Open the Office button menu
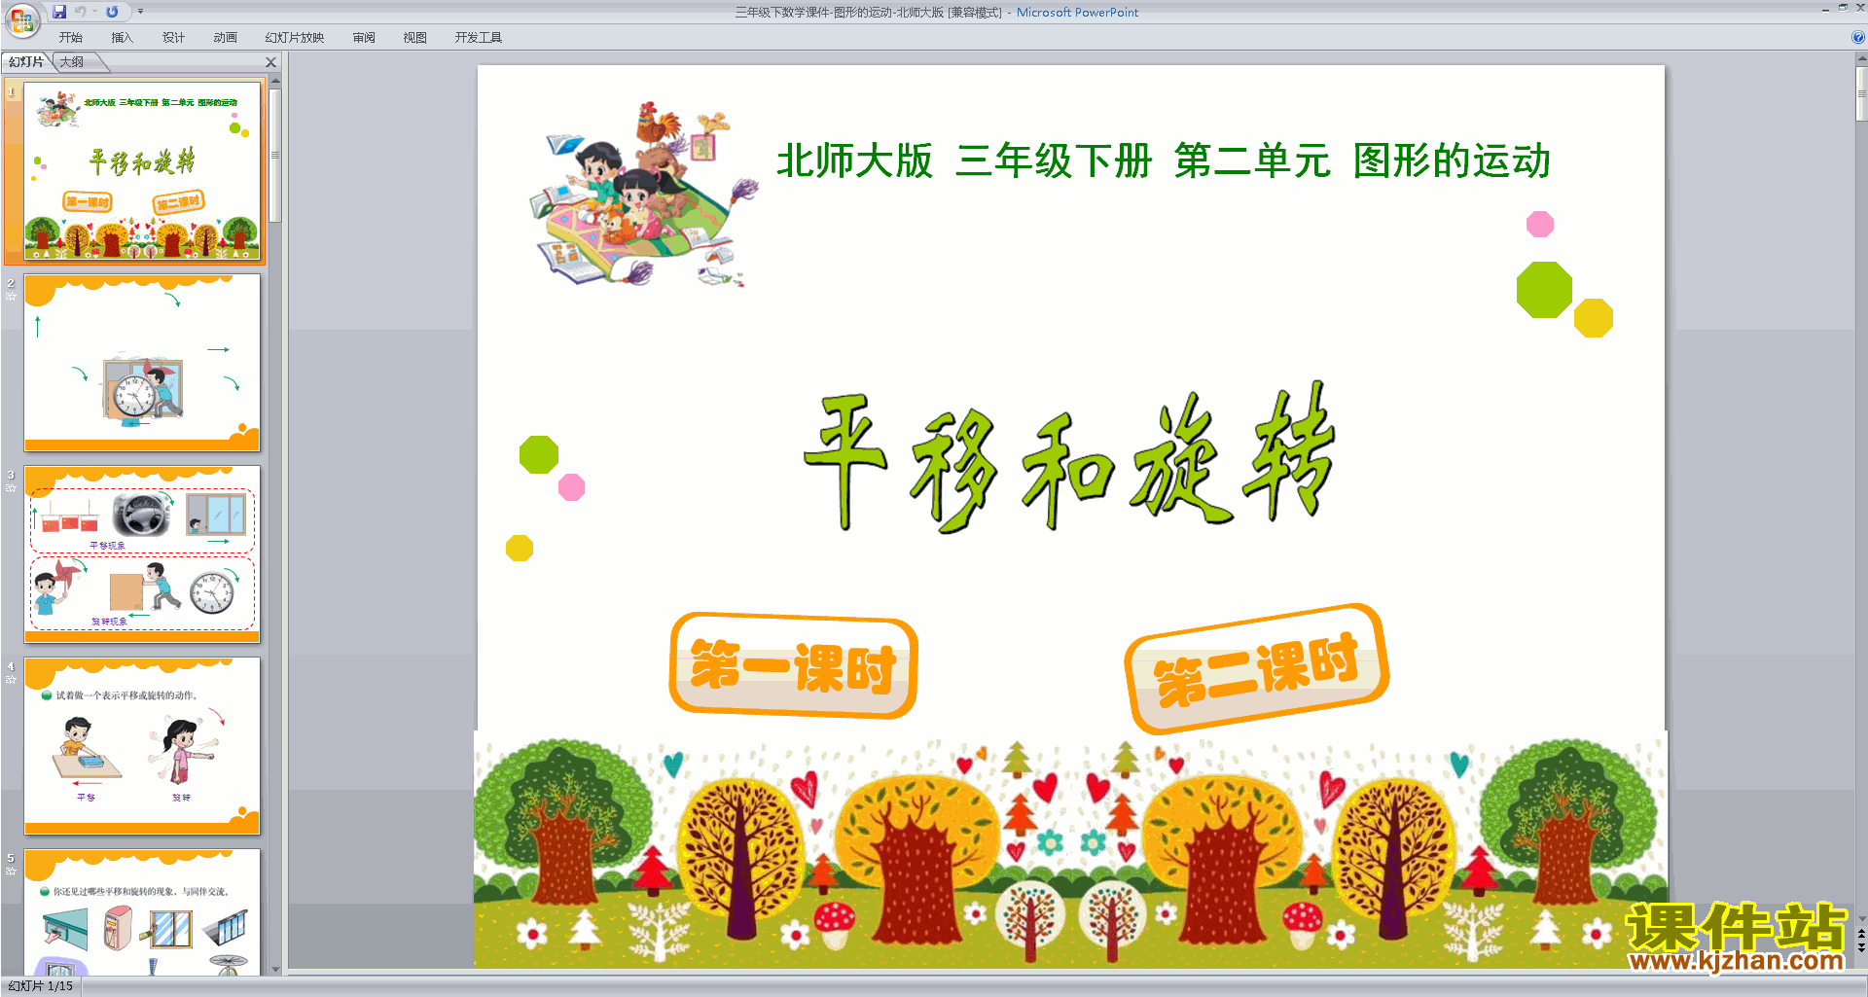Screen dimensions: 1868x997 [x=21, y=19]
